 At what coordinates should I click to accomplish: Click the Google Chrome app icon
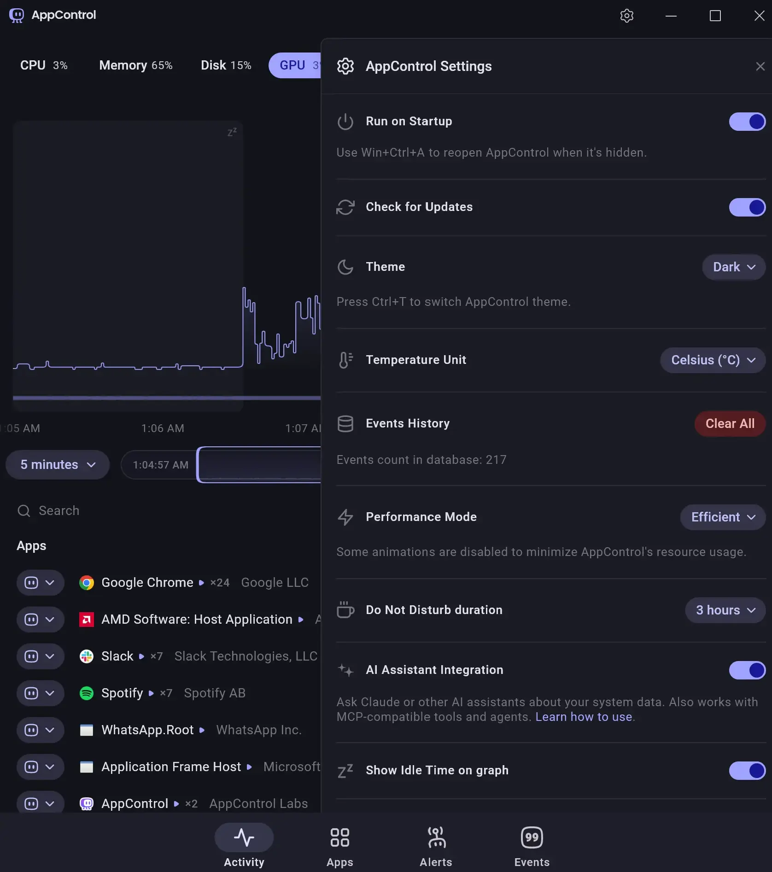pos(87,583)
